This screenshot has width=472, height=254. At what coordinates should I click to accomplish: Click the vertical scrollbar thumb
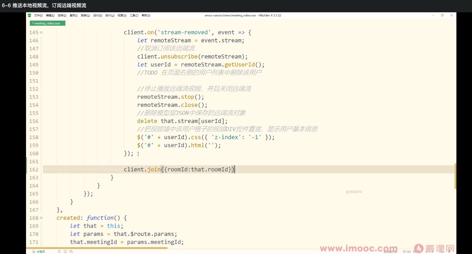point(455,176)
